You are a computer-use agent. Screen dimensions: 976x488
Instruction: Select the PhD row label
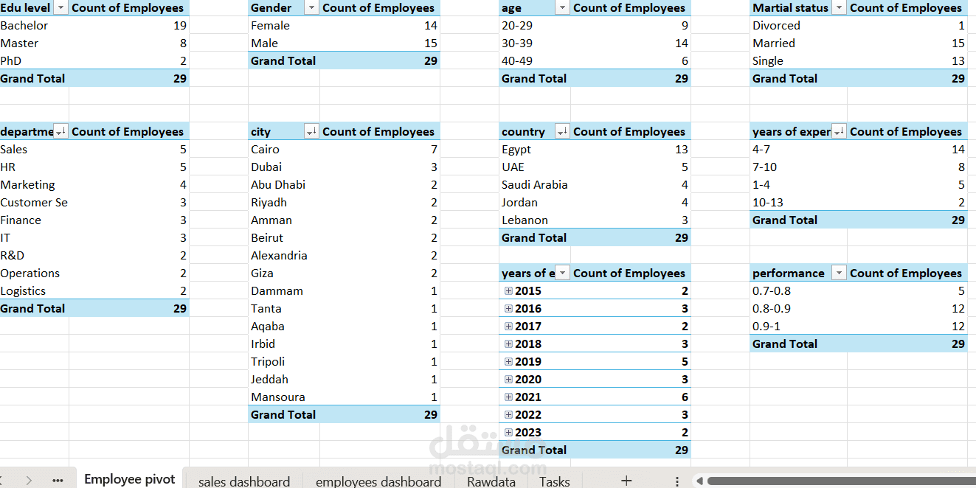[11, 61]
